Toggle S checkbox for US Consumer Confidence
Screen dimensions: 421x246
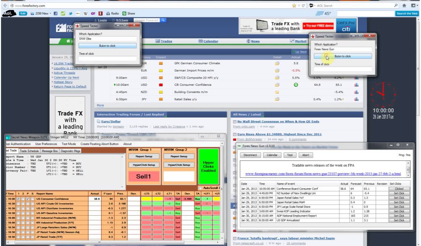coord(32,199)
